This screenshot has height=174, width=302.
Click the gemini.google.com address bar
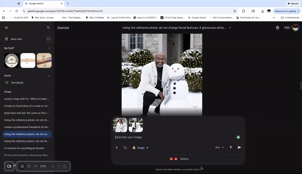127,11
